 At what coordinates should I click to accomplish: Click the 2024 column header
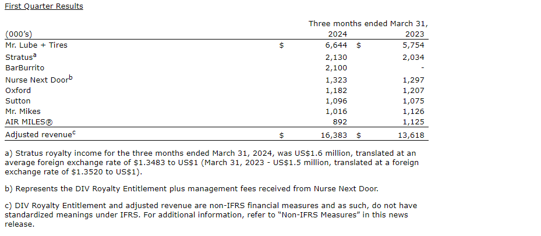point(338,34)
